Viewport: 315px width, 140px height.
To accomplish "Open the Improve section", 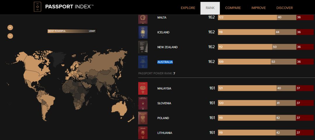I will (258, 8).
